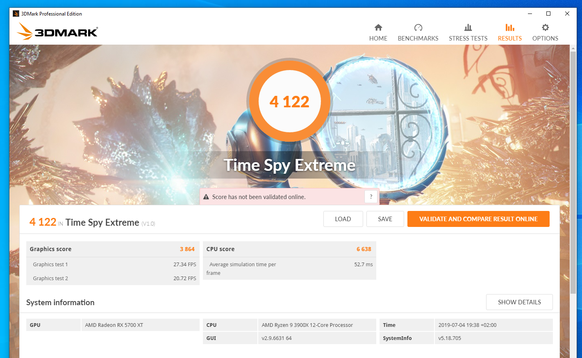
Task: Click 27.34 FPS value
Action: [x=185, y=265]
